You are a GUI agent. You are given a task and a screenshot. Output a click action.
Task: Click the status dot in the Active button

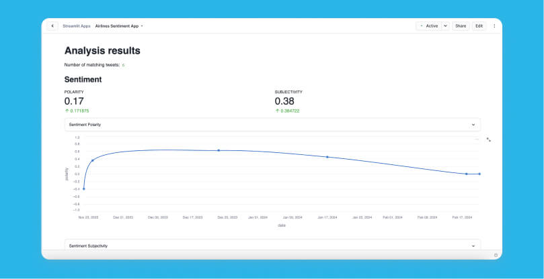pos(422,26)
